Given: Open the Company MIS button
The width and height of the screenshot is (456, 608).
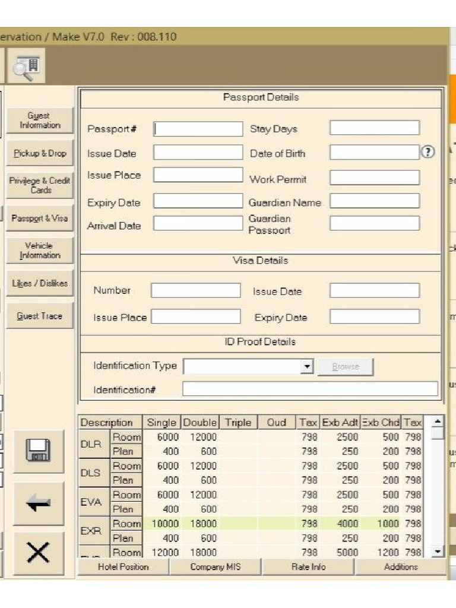Looking at the screenshot, I should pyautogui.click(x=216, y=567).
